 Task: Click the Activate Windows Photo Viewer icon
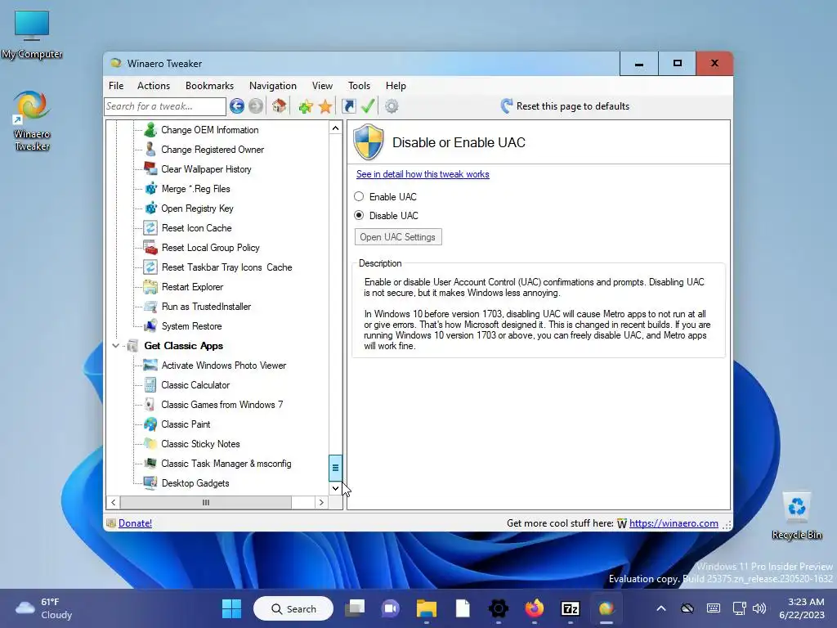click(150, 366)
